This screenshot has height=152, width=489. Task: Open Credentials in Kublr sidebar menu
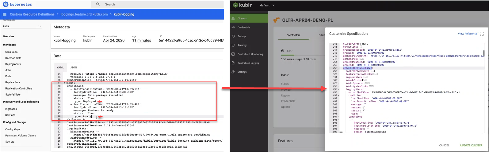pyautogui.click(x=249, y=27)
